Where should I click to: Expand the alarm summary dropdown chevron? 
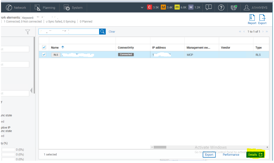coord(142,8)
